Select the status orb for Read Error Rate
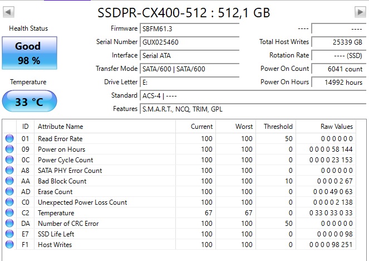 click(x=9, y=138)
